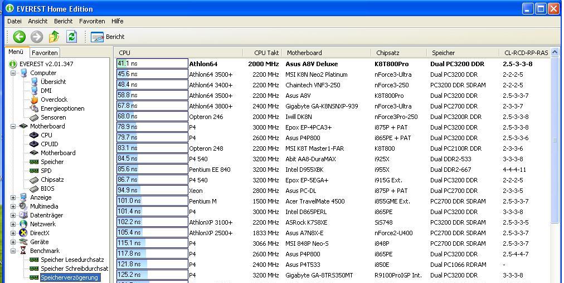Switch to the Menü tab

[x=16, y=52]
